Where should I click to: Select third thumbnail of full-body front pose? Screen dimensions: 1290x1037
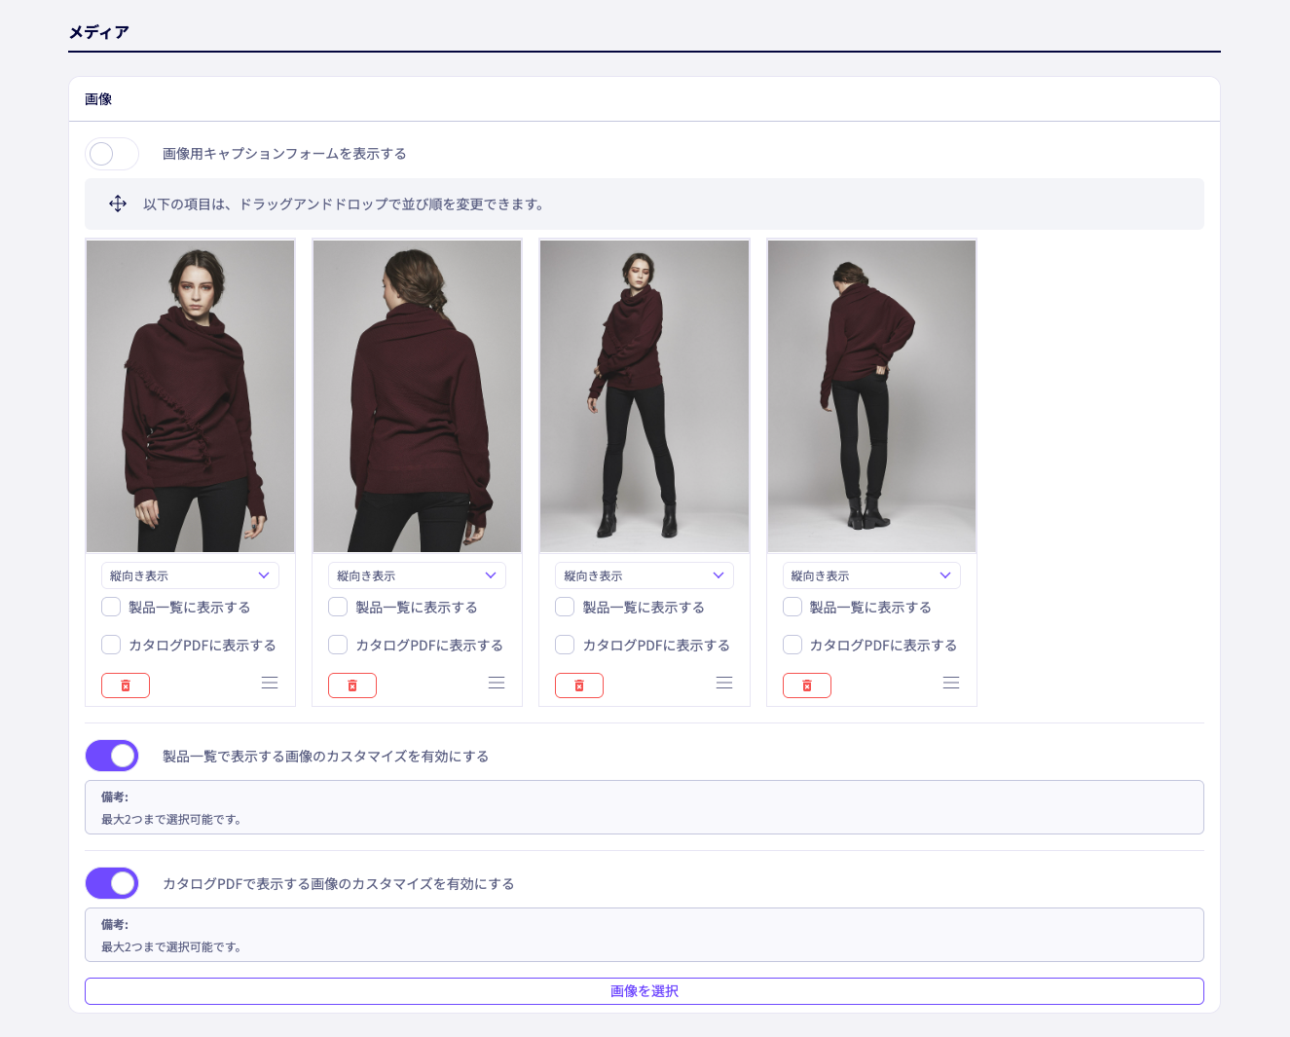tap(645, 396)
